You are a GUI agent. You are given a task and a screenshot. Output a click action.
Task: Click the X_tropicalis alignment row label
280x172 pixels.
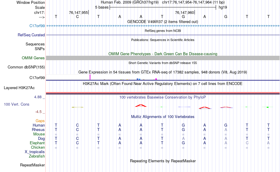35,152
